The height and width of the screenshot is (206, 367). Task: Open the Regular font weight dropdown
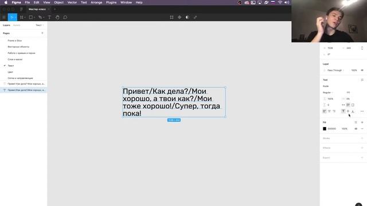pyautogui.click(x=327, y=93)
